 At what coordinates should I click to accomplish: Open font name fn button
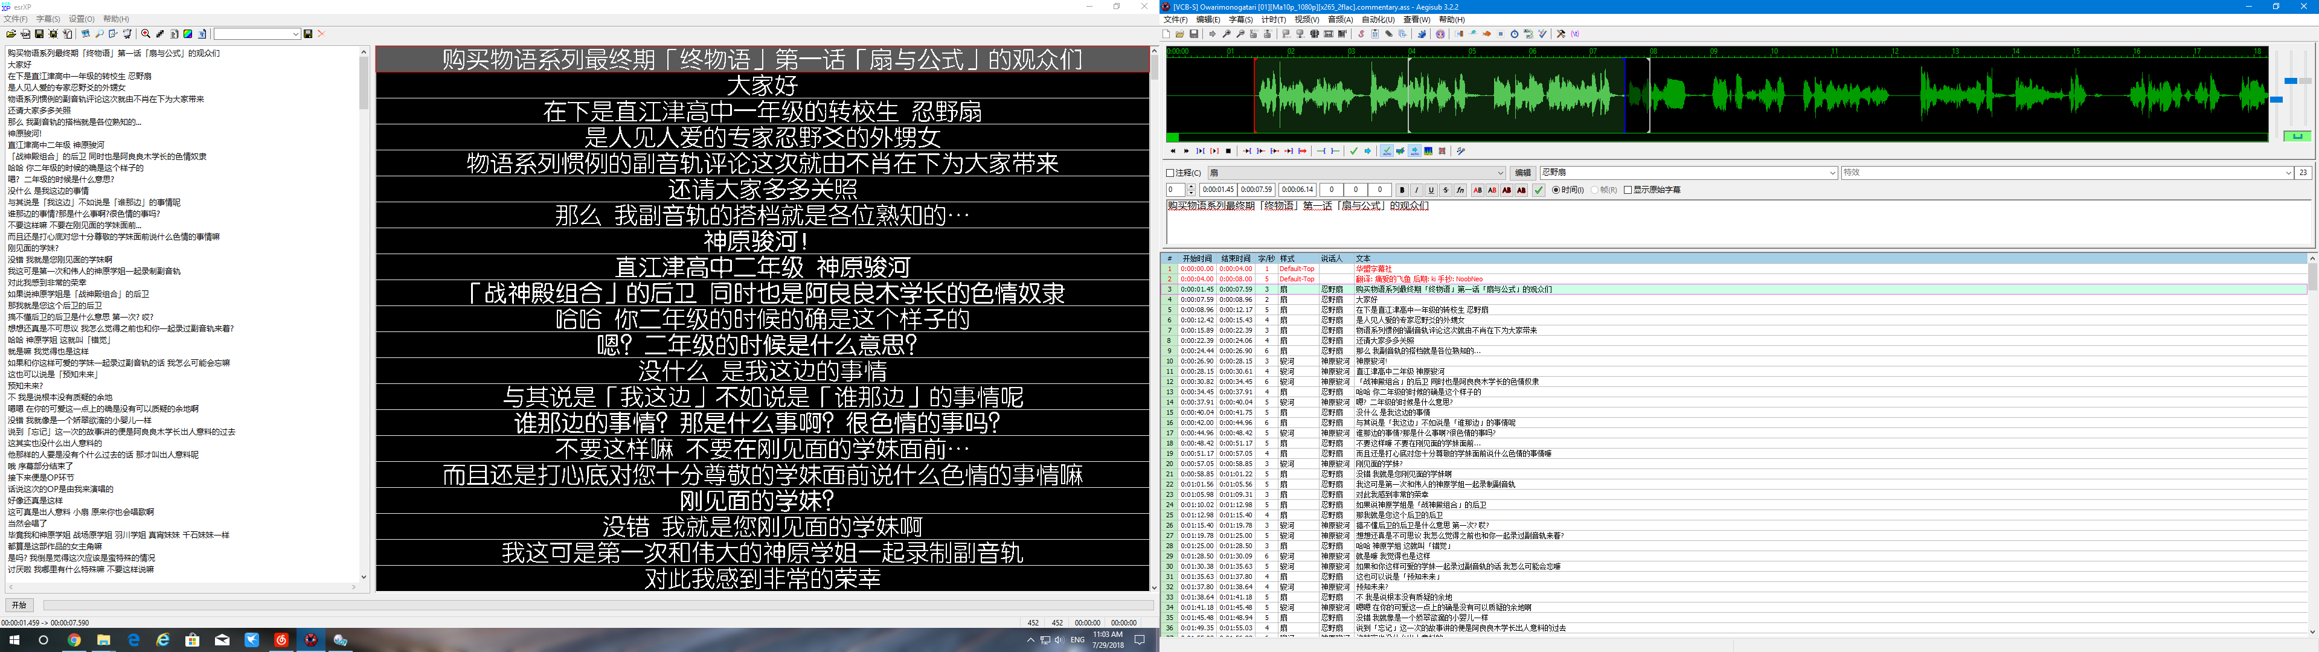click(1460, 190)
